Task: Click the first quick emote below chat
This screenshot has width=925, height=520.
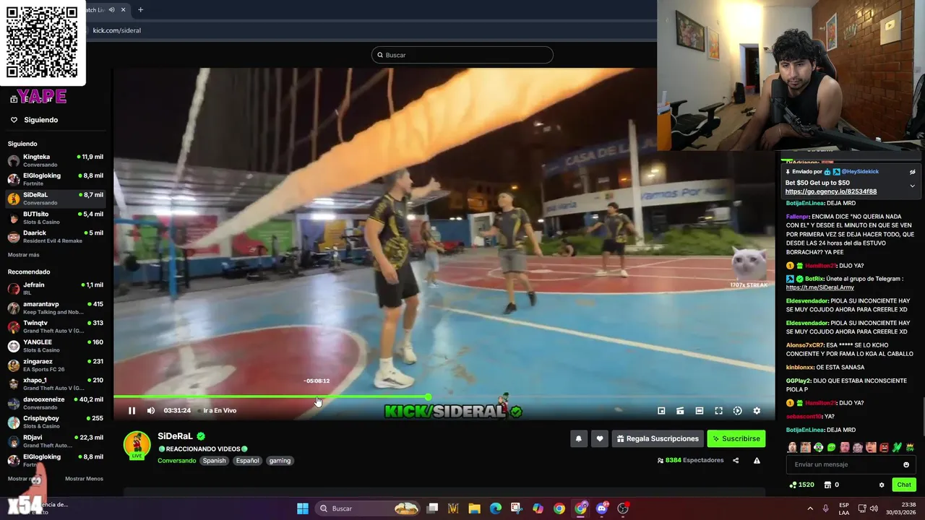Action: pos(792,448)
